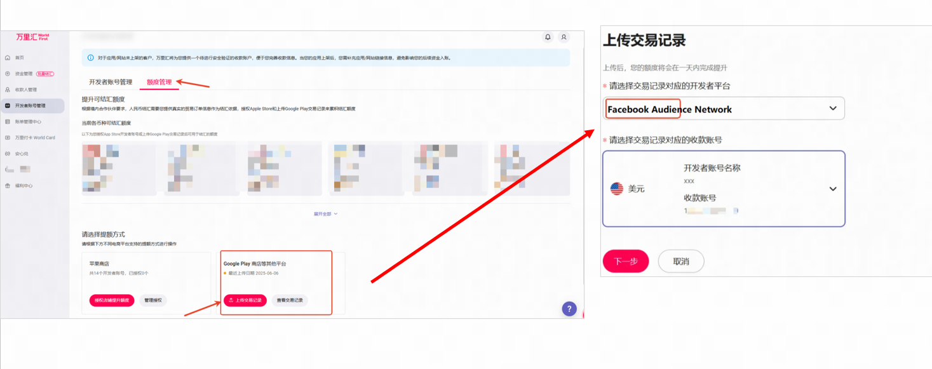932x369 pixels.
Task: Click the 苹果商店 card title
Action: point(99,264)
